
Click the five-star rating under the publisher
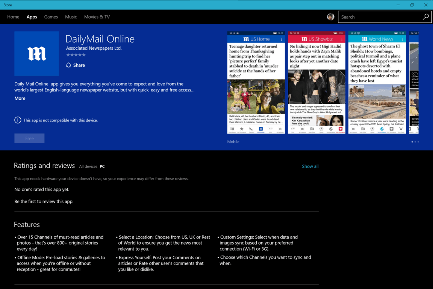tap(76, 55)
